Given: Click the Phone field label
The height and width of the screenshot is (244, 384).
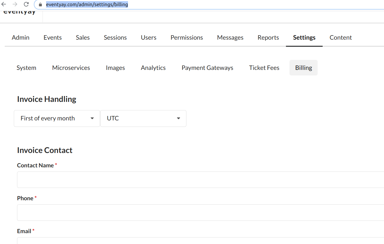Looking at the screenshot, I should click(25, 198).
